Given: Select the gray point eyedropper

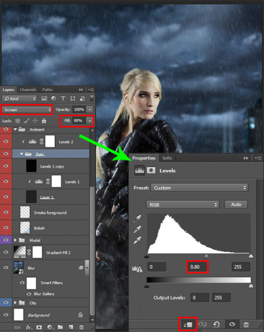Looking at the screenshot, I should click(x=138, y=229).
